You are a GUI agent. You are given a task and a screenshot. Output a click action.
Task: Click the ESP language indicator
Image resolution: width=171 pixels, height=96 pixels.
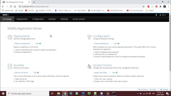point(153,94)
